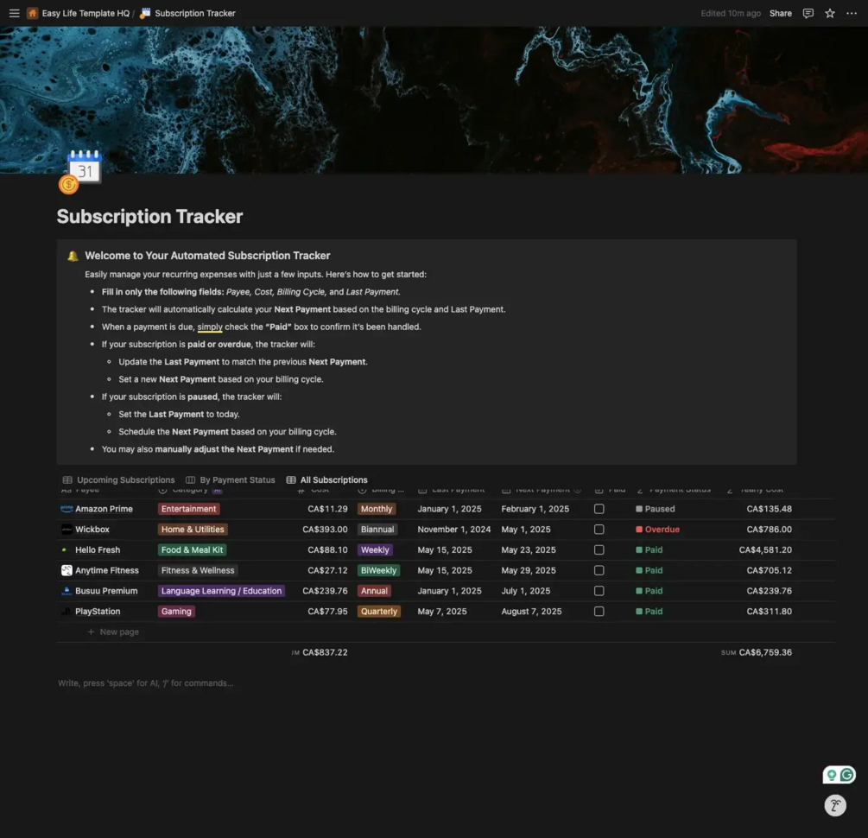Edit next payment February 1, 2025
This screenshot has height=838, width=868.
(x=535, y=509)
